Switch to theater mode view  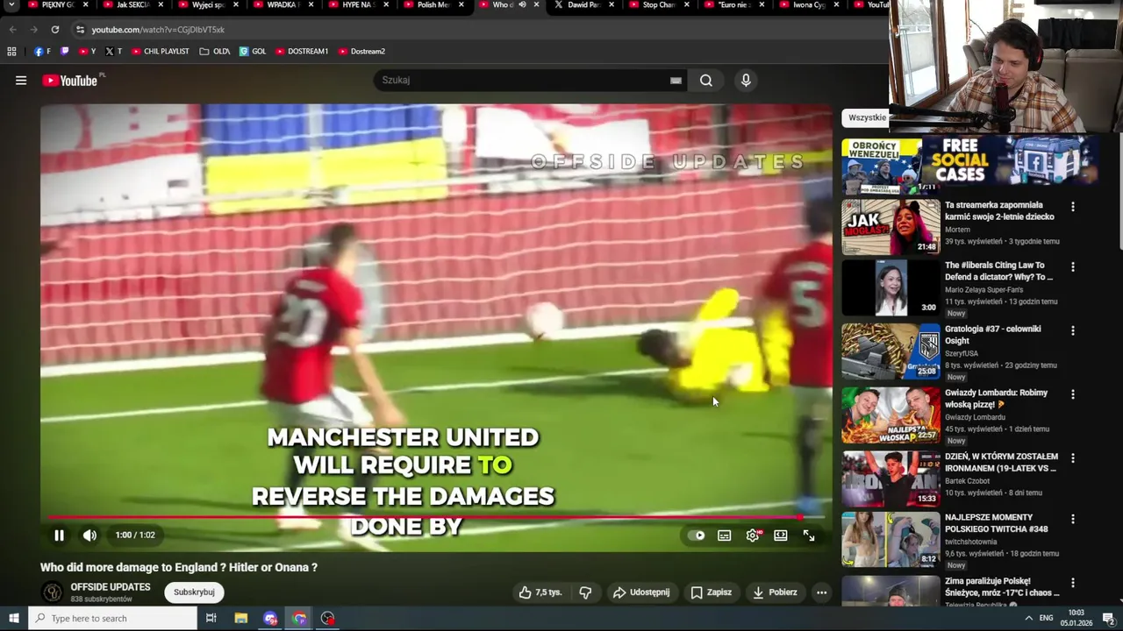pos(780,535)
